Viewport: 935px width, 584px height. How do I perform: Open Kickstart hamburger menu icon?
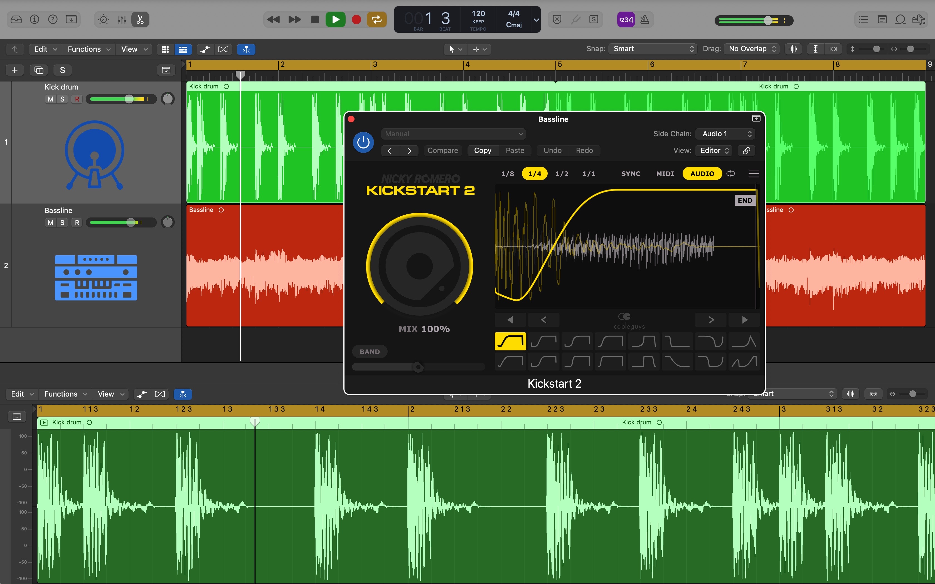753,174
